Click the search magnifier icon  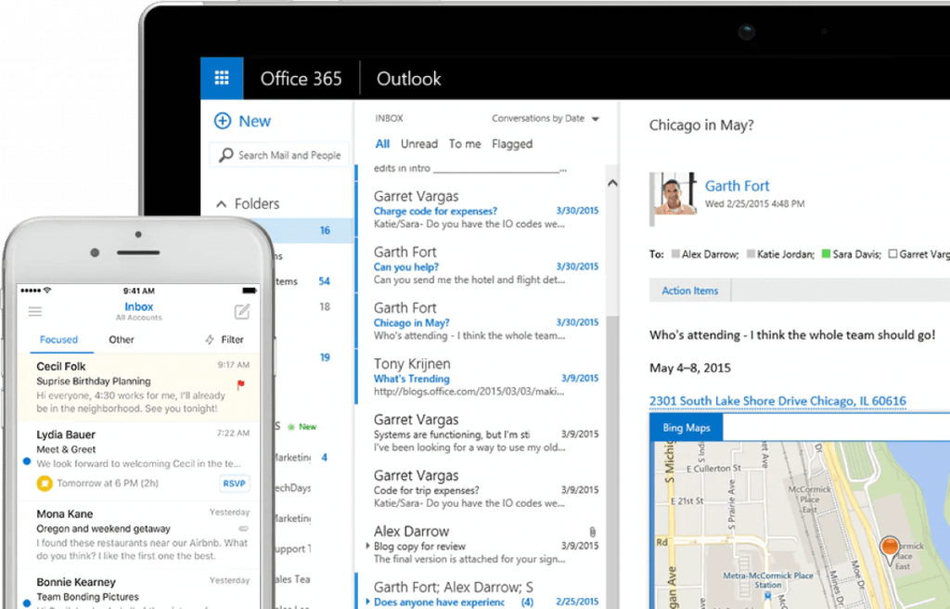click(225, 155)
